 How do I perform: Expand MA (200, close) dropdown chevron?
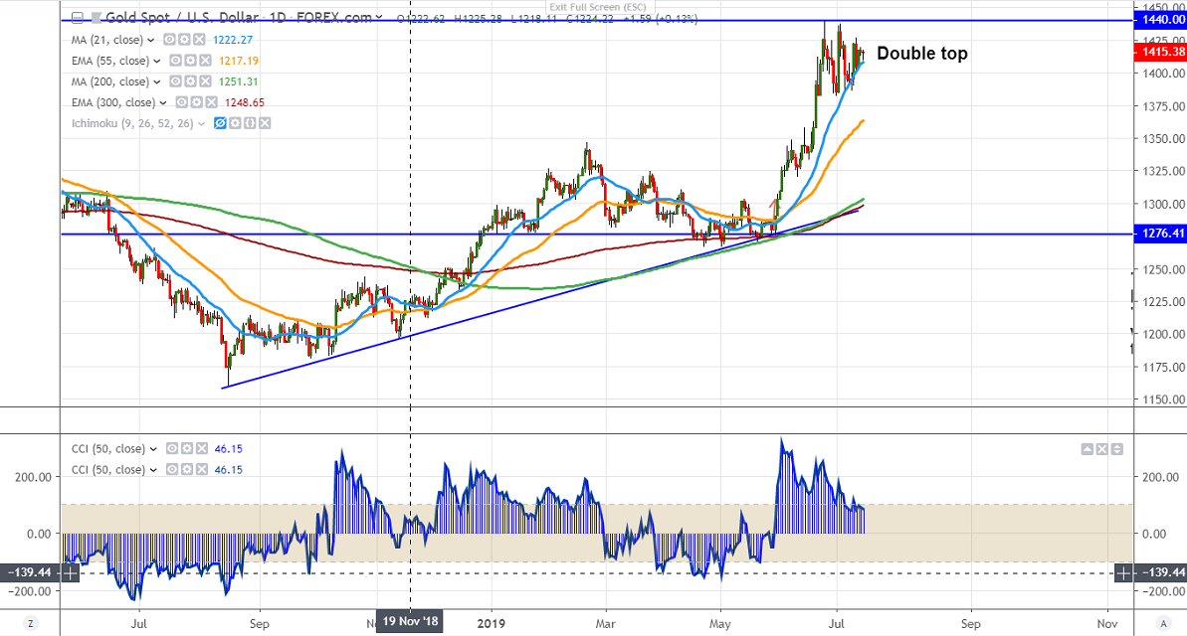pos(156,81)
